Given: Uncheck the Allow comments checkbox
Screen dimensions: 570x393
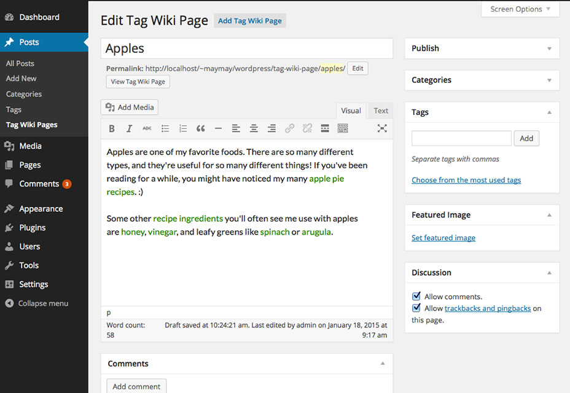Looking at the screenshot, I should tap(416, 296).
